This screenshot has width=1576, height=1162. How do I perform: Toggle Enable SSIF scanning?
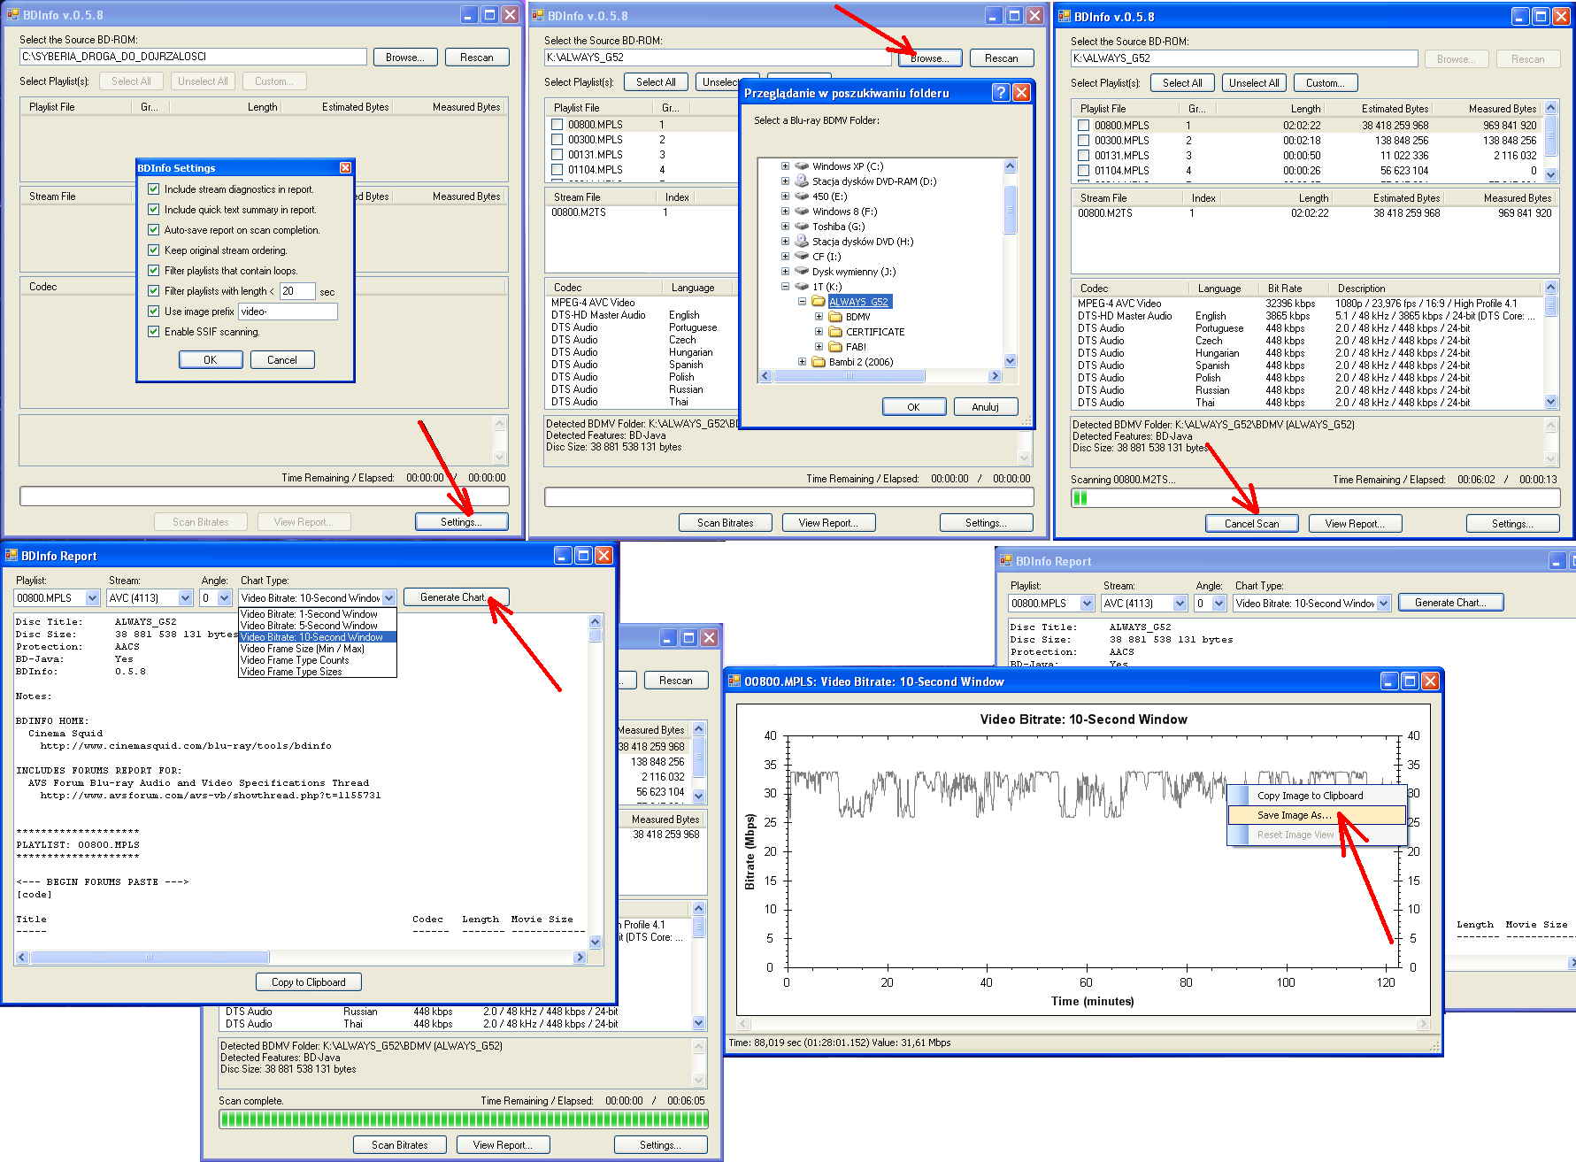[x=154, y=332]
